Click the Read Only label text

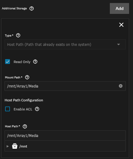[22, 62]
